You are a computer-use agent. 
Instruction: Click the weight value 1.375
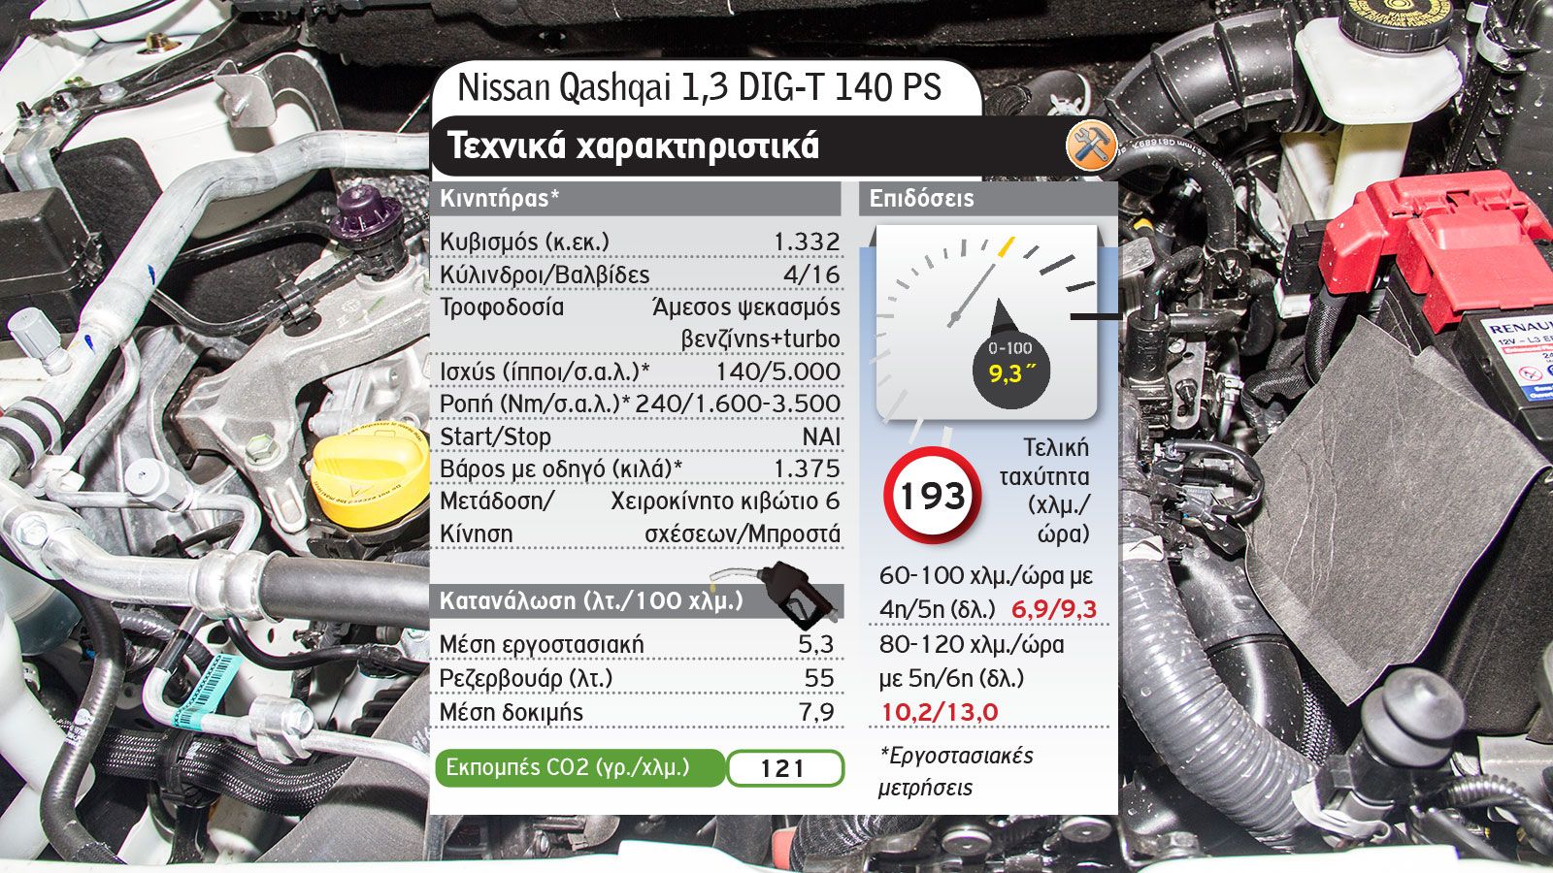click(x=807, y=469)
